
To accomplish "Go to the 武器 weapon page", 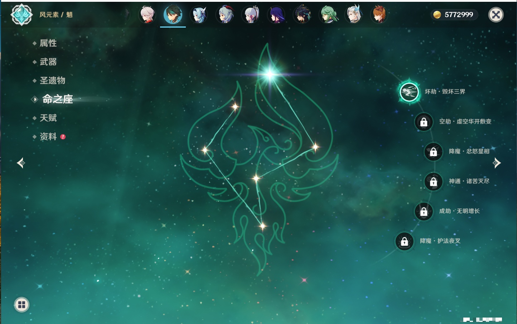I will click(48, 62).
